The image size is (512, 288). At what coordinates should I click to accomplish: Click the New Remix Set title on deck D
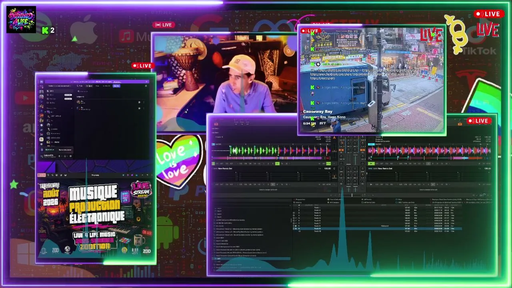385,168
